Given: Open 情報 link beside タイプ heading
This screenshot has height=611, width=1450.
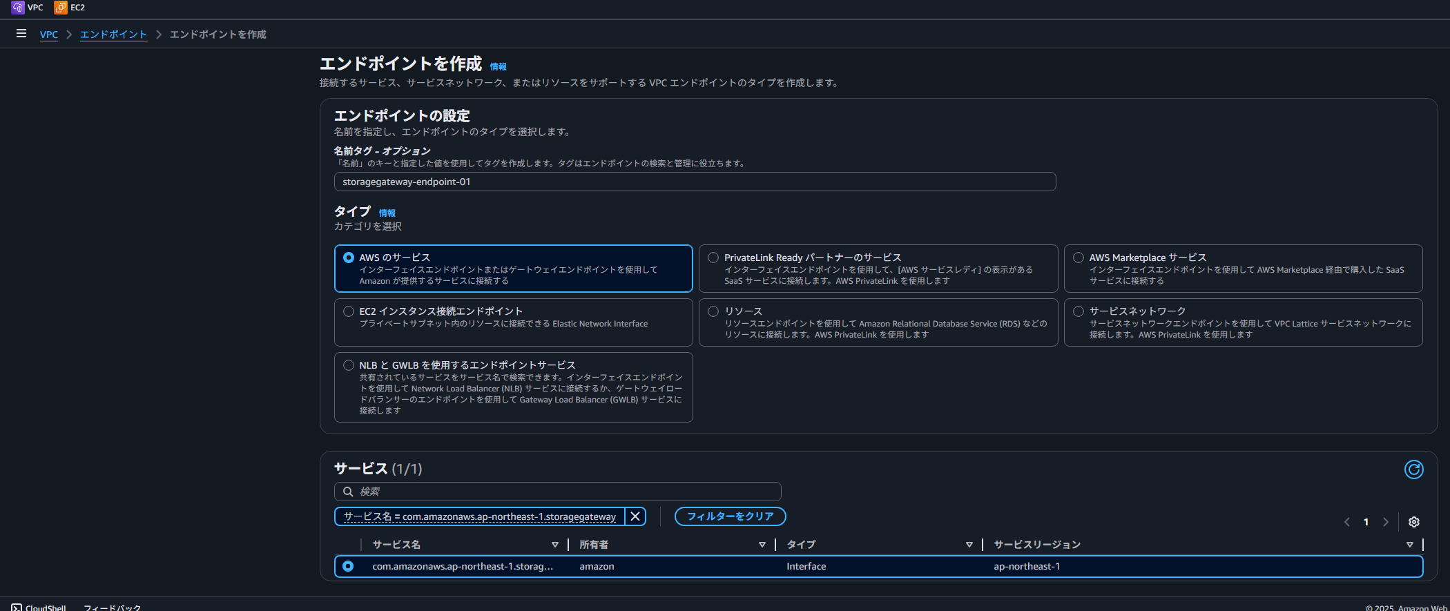Looking at the screenshot, I should [x=387, y=213].
